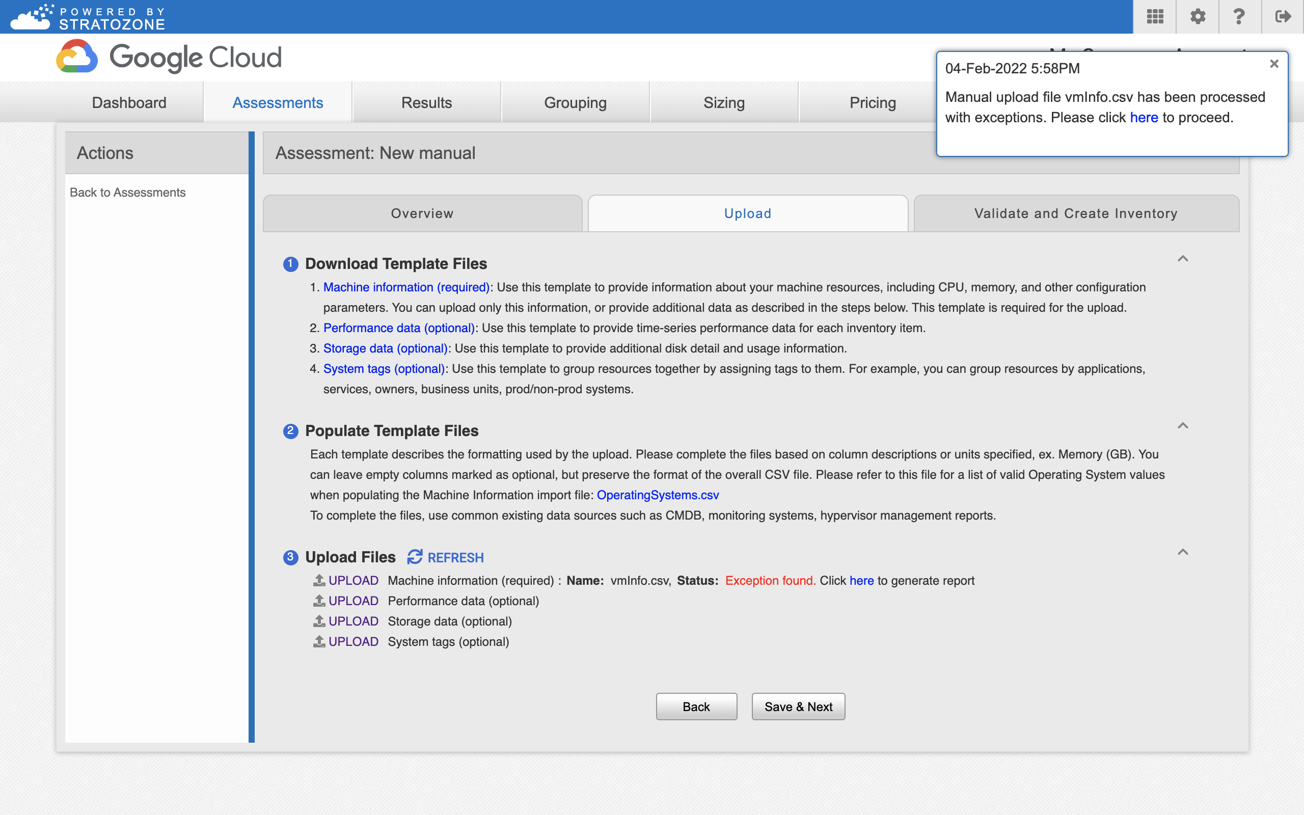This screenshot has width=1304, height=815.
Task: Switch to the Overview tab
Action: click(x=422, y=213)
